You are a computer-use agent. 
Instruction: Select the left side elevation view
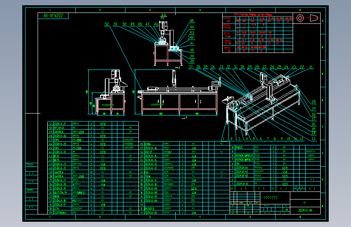click(111, 93)
